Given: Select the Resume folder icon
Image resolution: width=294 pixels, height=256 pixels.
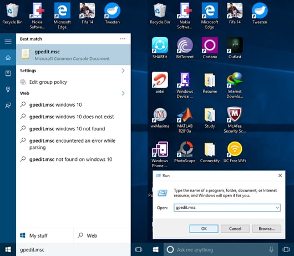Looking at the screenshot, I should [x=210, y=83].
